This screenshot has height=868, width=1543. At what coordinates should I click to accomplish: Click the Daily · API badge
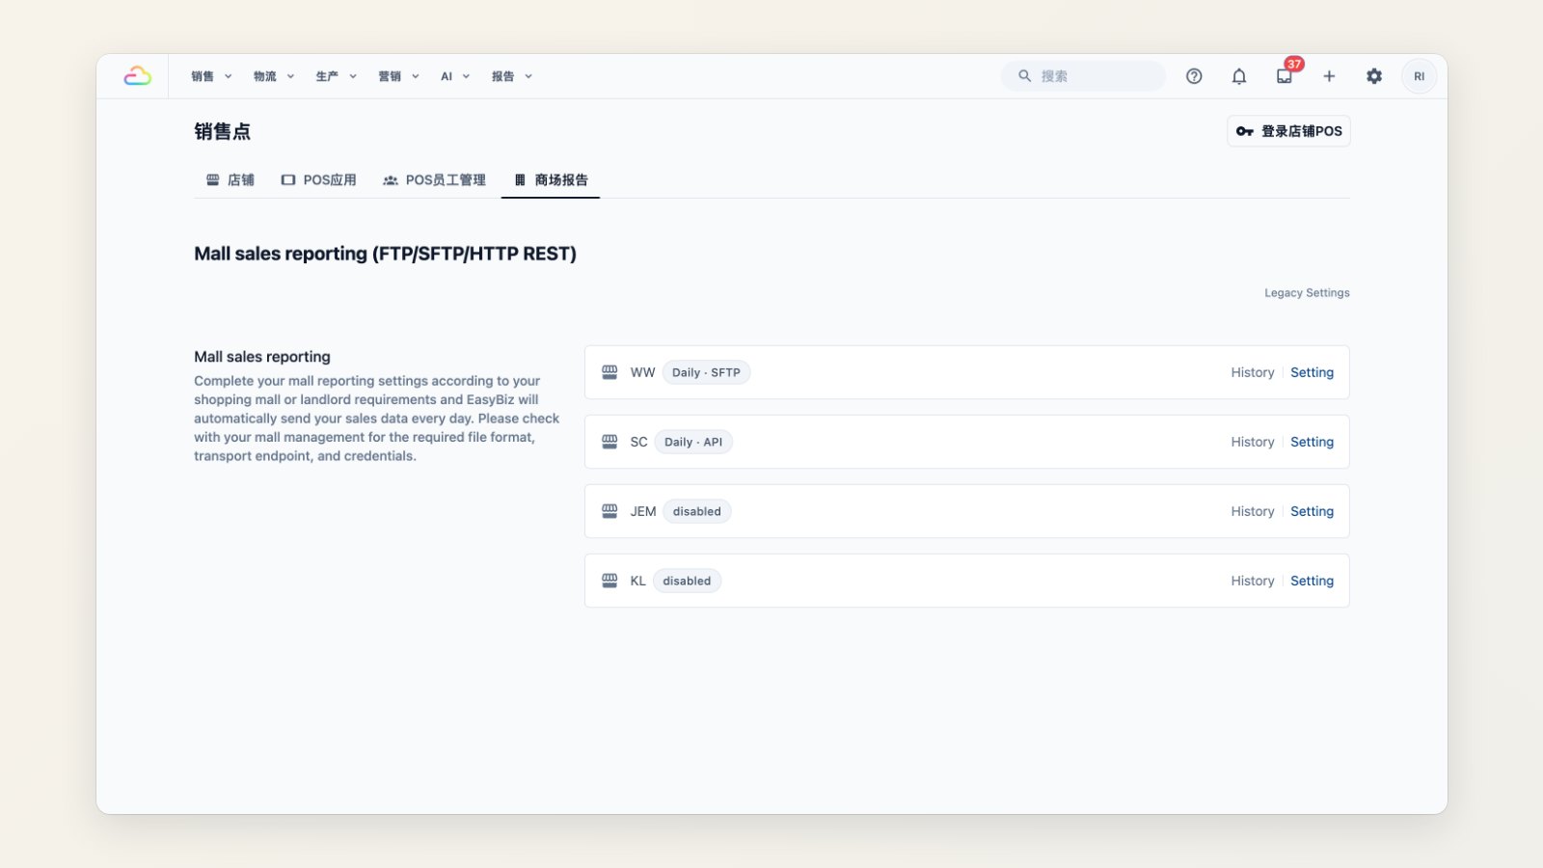693,442
